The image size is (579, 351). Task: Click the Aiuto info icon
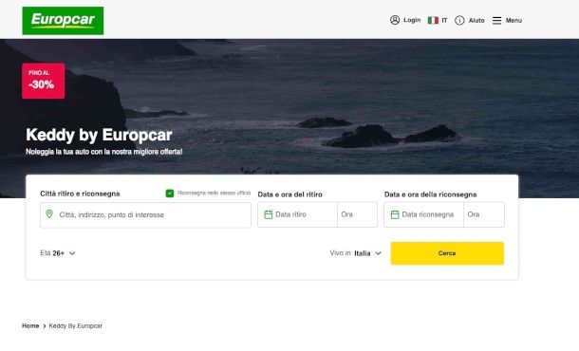459,20
